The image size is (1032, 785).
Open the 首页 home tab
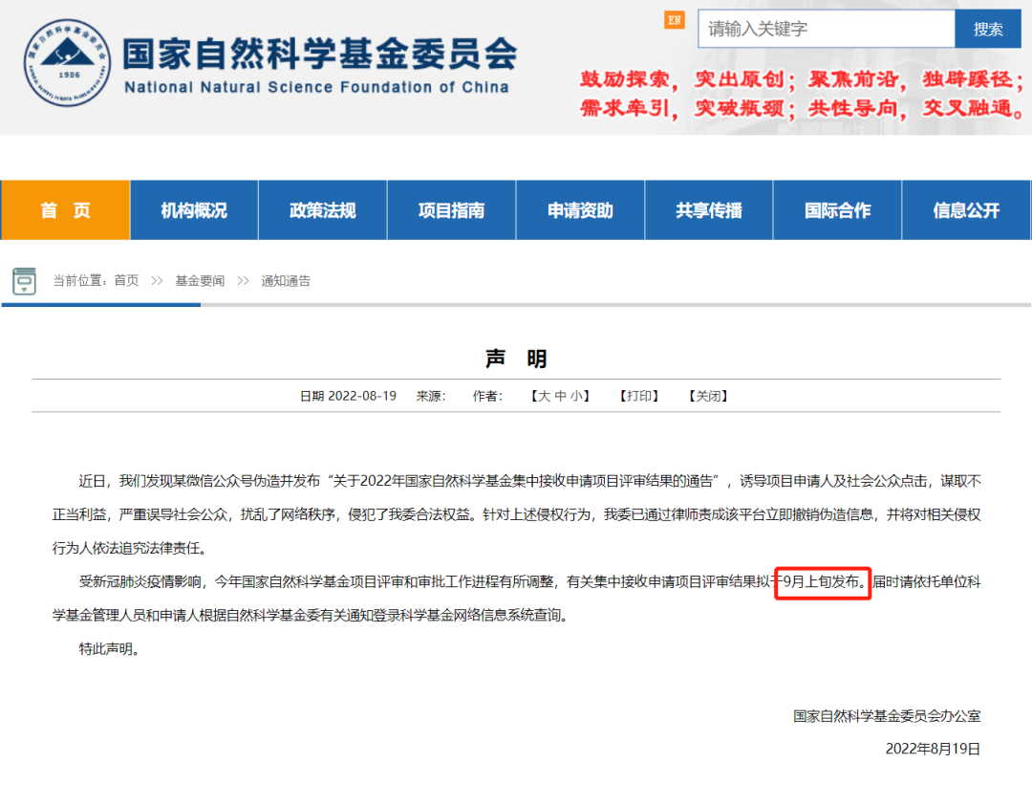[65, 210]
